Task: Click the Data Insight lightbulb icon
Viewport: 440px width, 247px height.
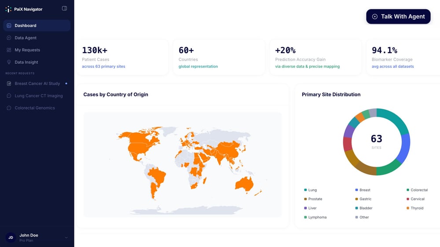Action: point(9,62)
